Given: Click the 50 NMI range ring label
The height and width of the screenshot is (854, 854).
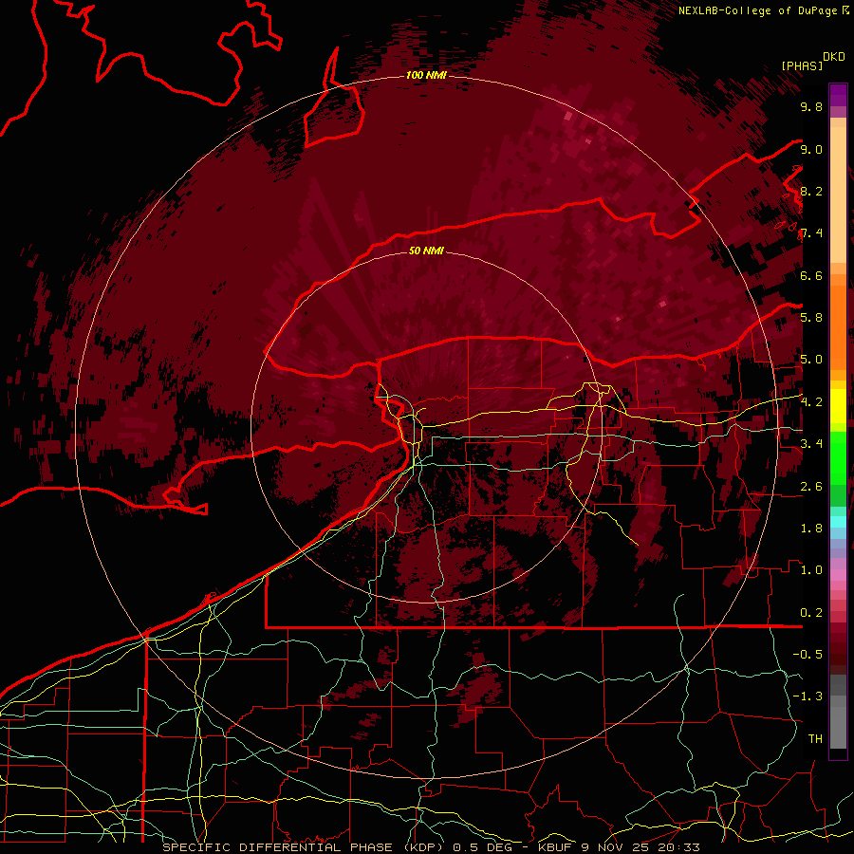Looking at the screenshot, I should click(x=426, y=251).
